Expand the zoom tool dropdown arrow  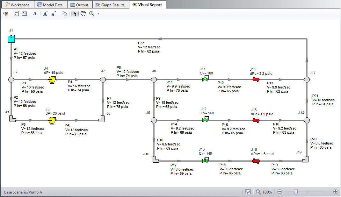point(98,14)
